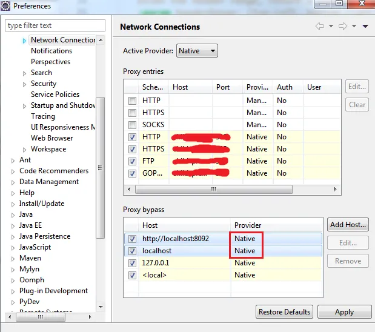
Task: Select Perspectives in the tree
Action: pyautogui.click(x=50, y=62)
